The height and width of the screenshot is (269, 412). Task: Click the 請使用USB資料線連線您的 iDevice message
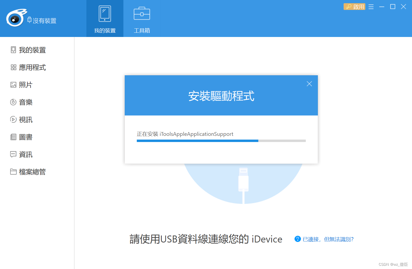point(206,239)
